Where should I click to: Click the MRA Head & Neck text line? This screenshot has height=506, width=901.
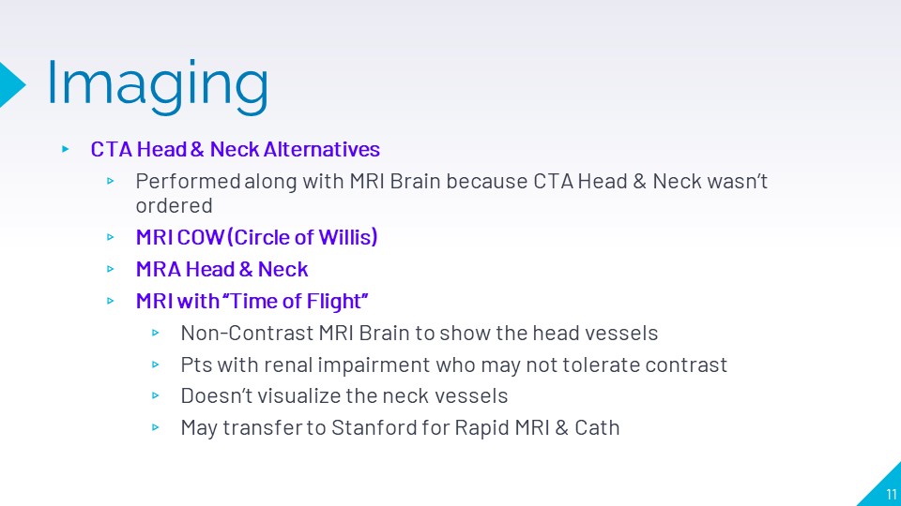point(221,269)
